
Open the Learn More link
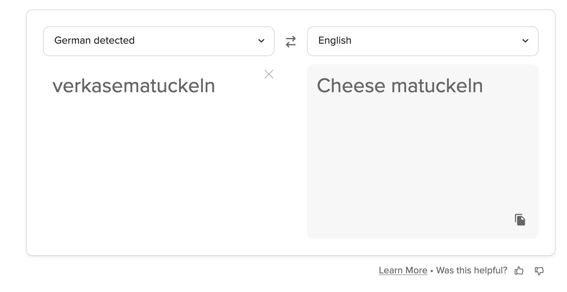click(403, 271)
